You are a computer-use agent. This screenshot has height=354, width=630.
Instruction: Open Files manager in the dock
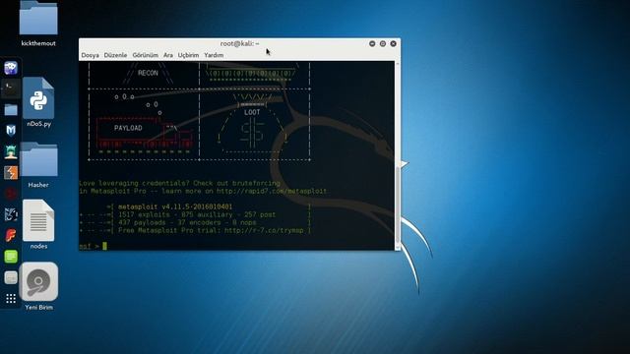(x=11, y=109)
